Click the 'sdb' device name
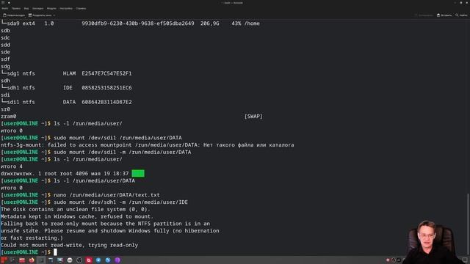Viewport: 470px width, 264px height. [x=5, y=31]
